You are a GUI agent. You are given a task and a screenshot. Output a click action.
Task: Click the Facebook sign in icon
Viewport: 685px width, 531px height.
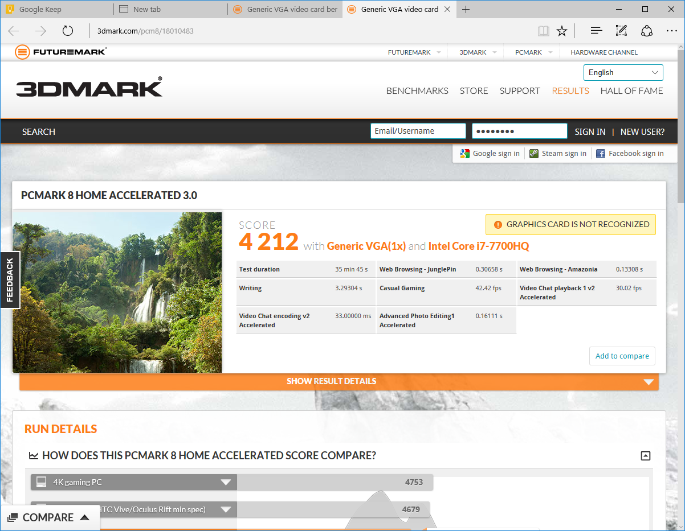coord(601,154)
